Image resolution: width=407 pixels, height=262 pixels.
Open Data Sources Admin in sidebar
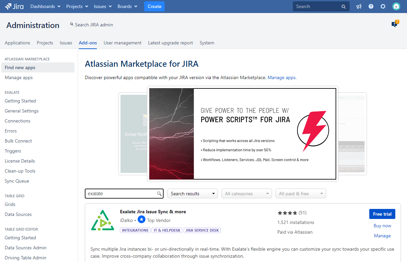(25, 248)
